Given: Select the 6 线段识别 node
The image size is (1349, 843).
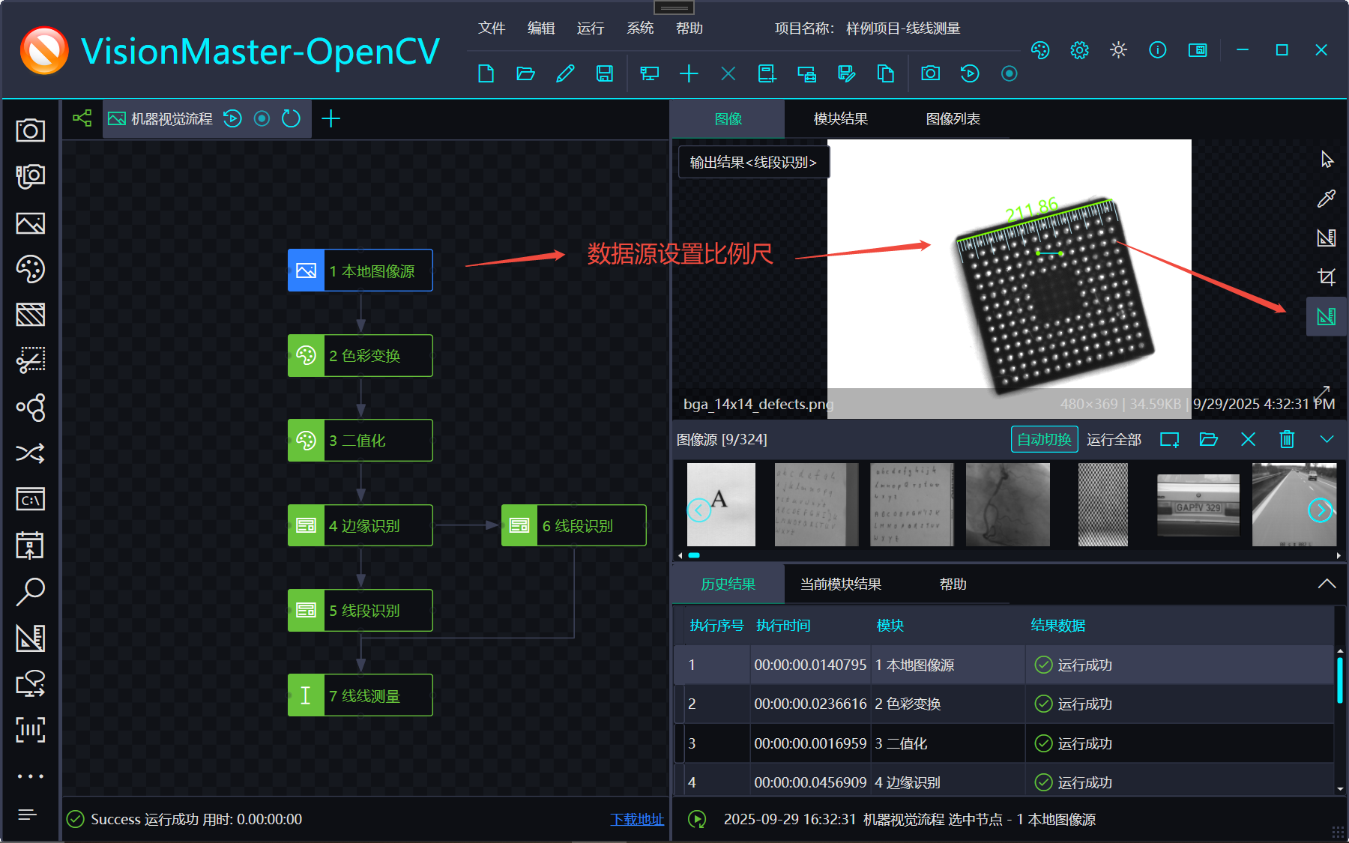Looking at the screenshot, I should pyautogui.click(x=574, y=525).
